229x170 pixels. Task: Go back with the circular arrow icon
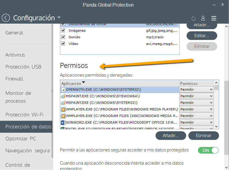(6, 18)
